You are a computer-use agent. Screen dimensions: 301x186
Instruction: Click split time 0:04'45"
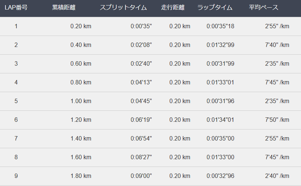(141, 101)
